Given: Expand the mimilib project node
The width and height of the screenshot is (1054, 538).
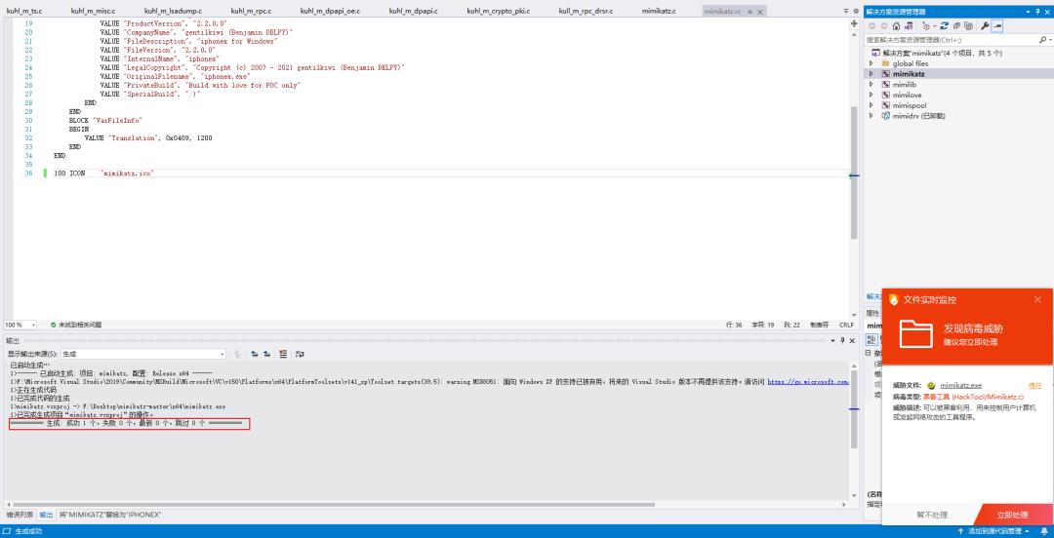Looking at the screenshot, I should [872, 84].
